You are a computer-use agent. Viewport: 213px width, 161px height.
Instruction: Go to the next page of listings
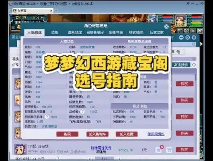click(x=119, y=159)
